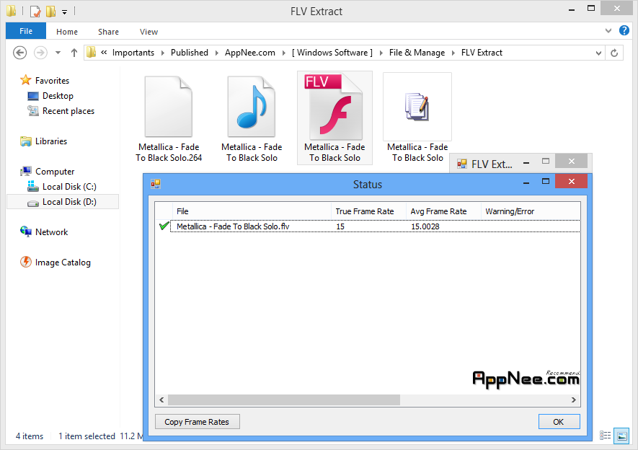Click the Status dialog window icon
Viewport: 638px width, 450px height.
156,185
